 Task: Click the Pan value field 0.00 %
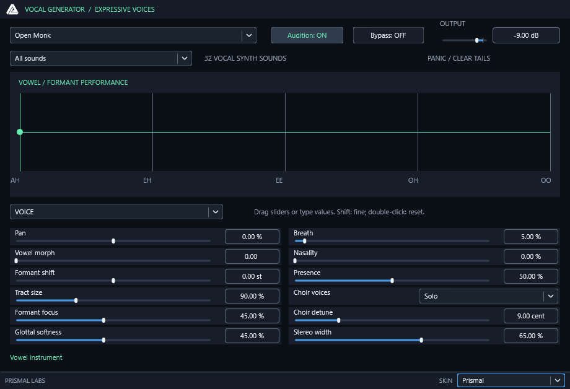coord(252,237)
